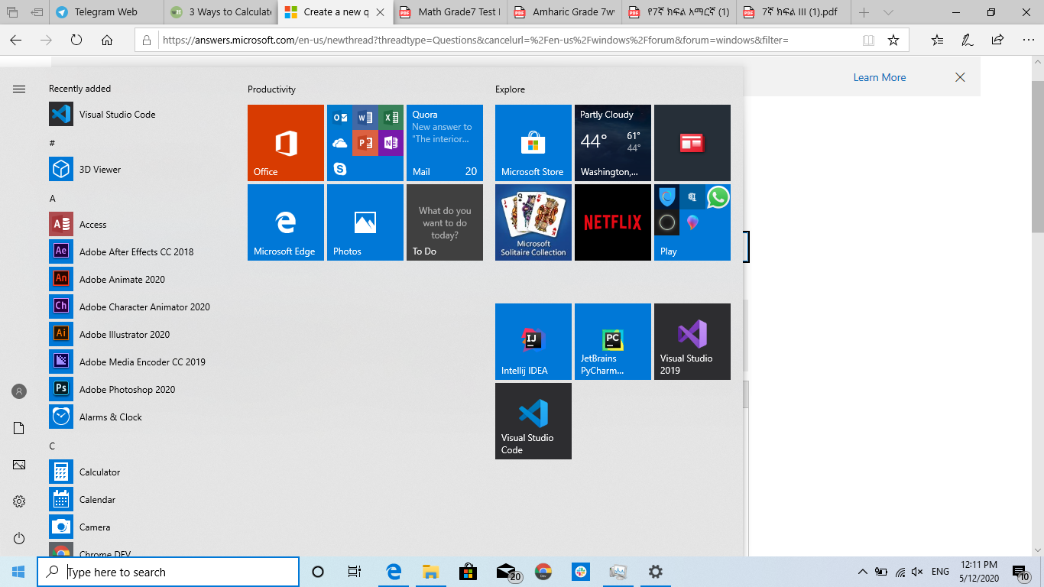Start Adobe Character Animator 2020
Image resolution: width=1044 pixels, height=587 pixels.
tap(138, 307)
